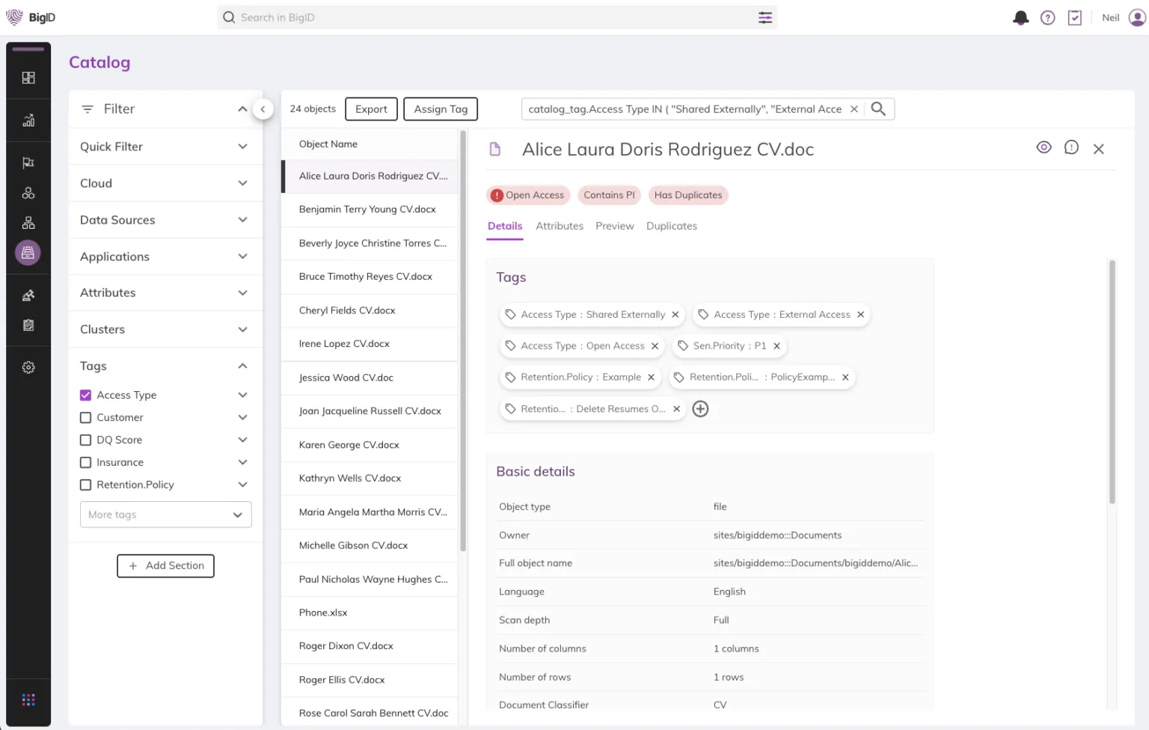Remove the Retention.Policy Example tag
The width and height of the screenshot is (1149, 730).
651,378
